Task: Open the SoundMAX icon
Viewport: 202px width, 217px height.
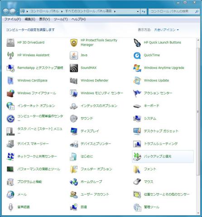Action: tap(74, 68)
